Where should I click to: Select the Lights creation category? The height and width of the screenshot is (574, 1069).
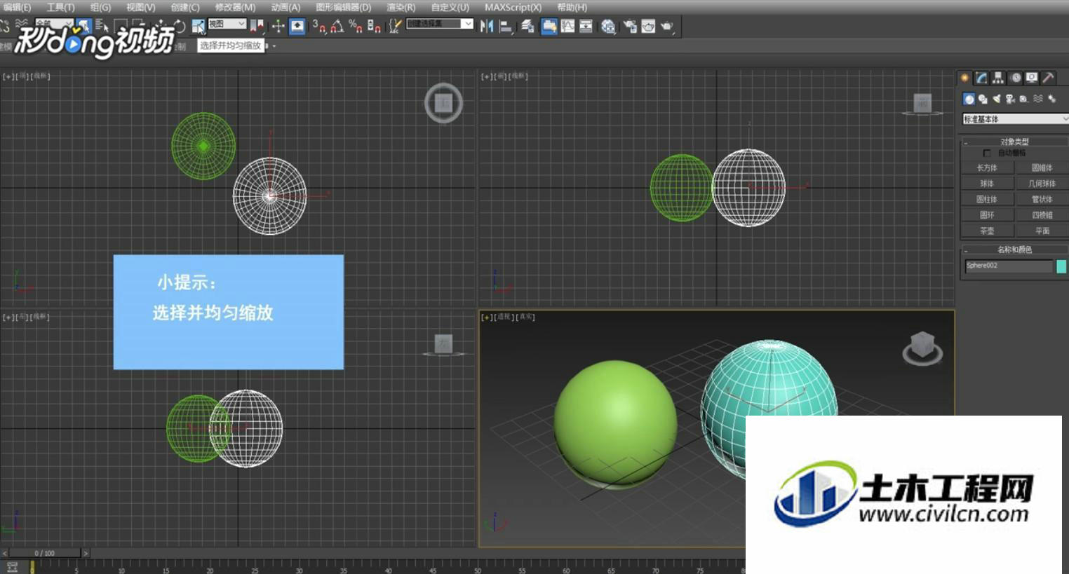(997, 99)
